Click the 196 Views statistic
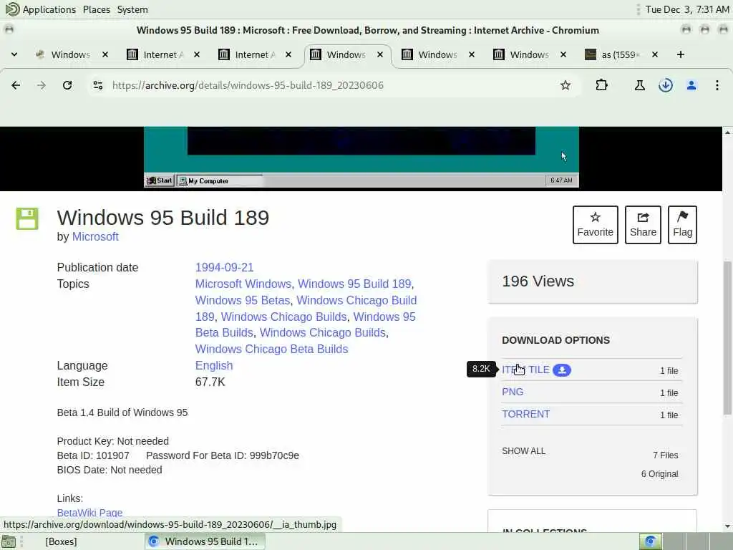The image size is (733, 550). click(538, 281)
